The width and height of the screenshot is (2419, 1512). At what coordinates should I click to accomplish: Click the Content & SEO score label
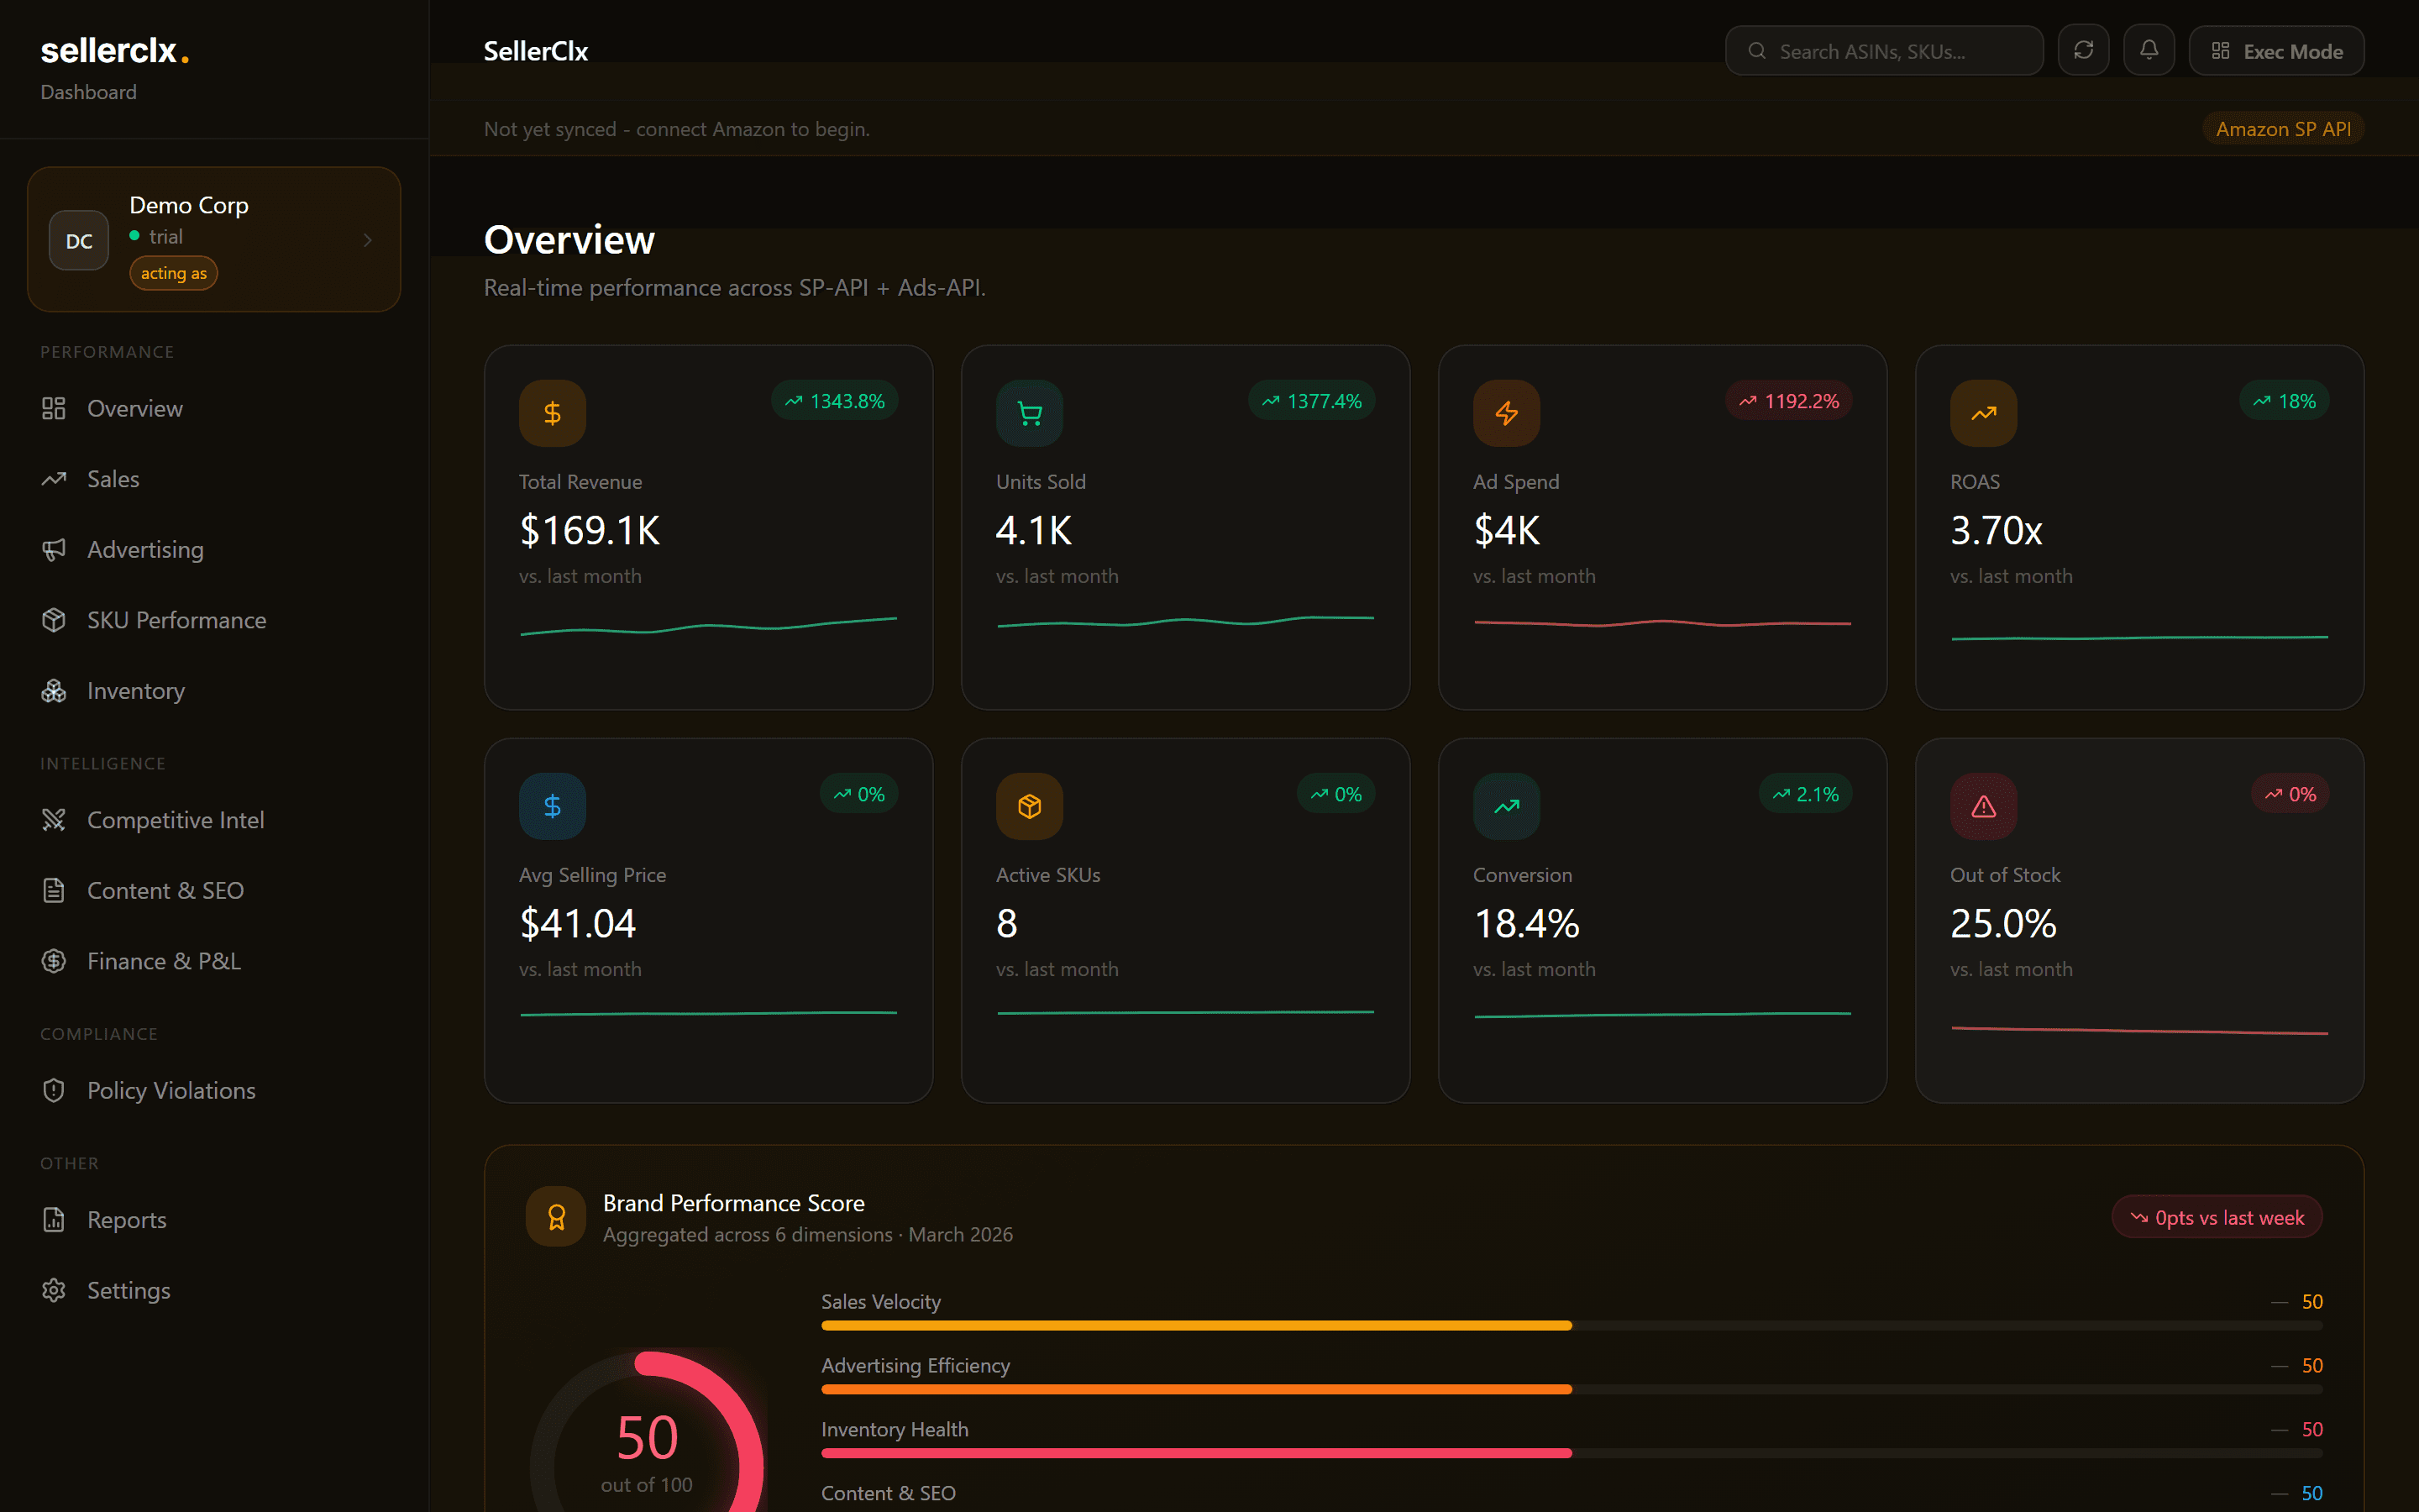[889, 1493]
